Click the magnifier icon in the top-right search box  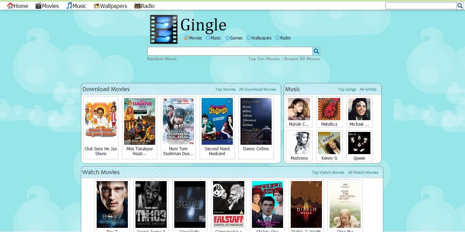tap(461, 6)
